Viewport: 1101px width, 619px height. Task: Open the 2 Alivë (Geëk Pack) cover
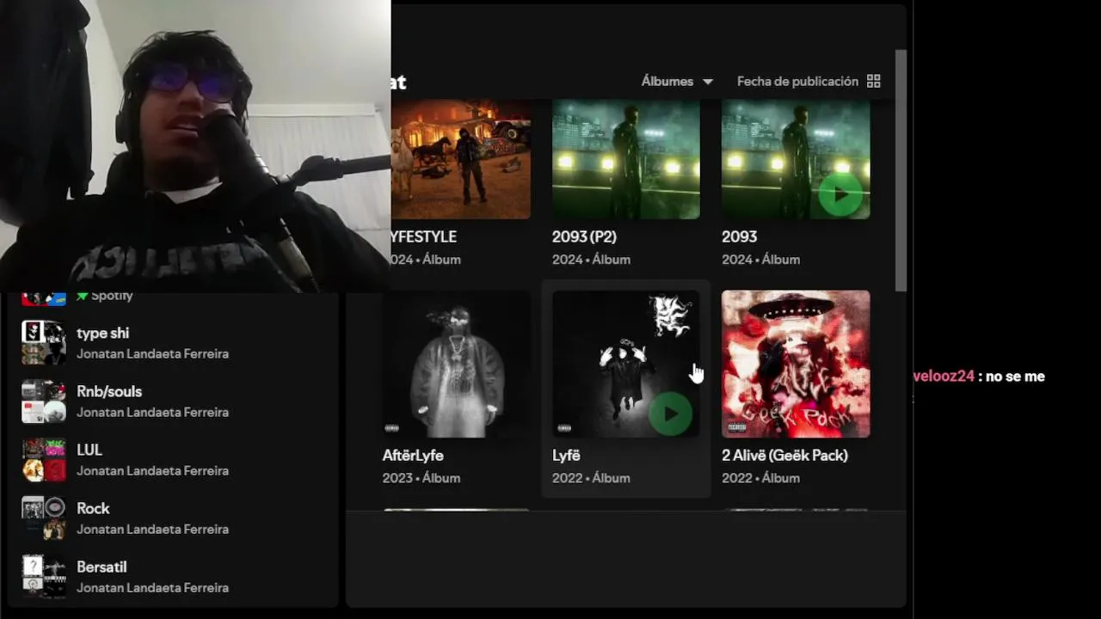click(796, 364)
